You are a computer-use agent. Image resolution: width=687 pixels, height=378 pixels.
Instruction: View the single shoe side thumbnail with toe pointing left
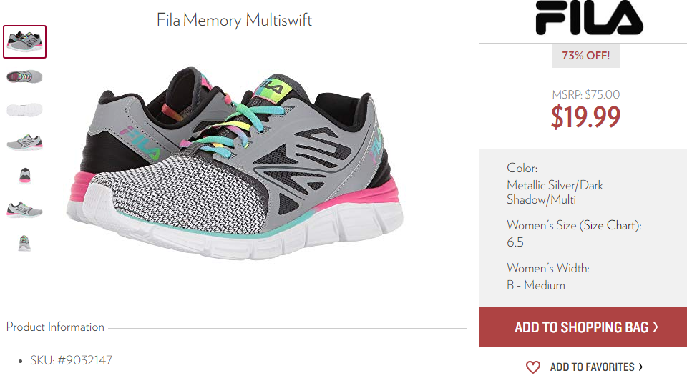coord(24,143)
